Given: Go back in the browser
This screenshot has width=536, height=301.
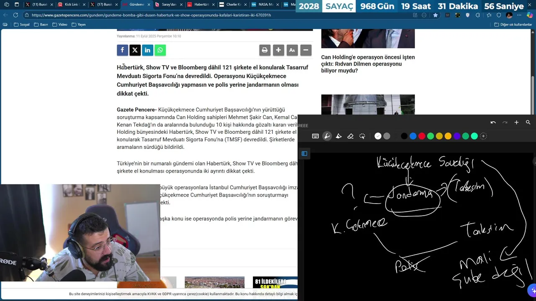Looking at the screenshot, I should tap(5, 15).
